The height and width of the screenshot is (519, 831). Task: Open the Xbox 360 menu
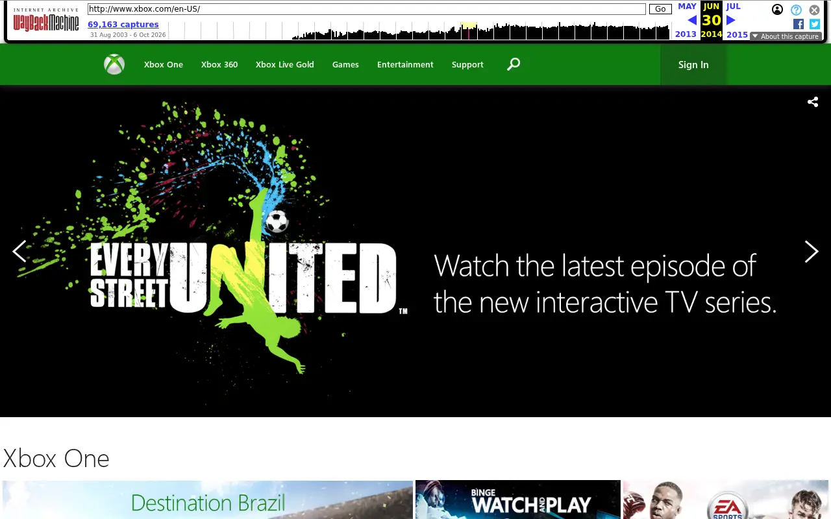point(219,64)
